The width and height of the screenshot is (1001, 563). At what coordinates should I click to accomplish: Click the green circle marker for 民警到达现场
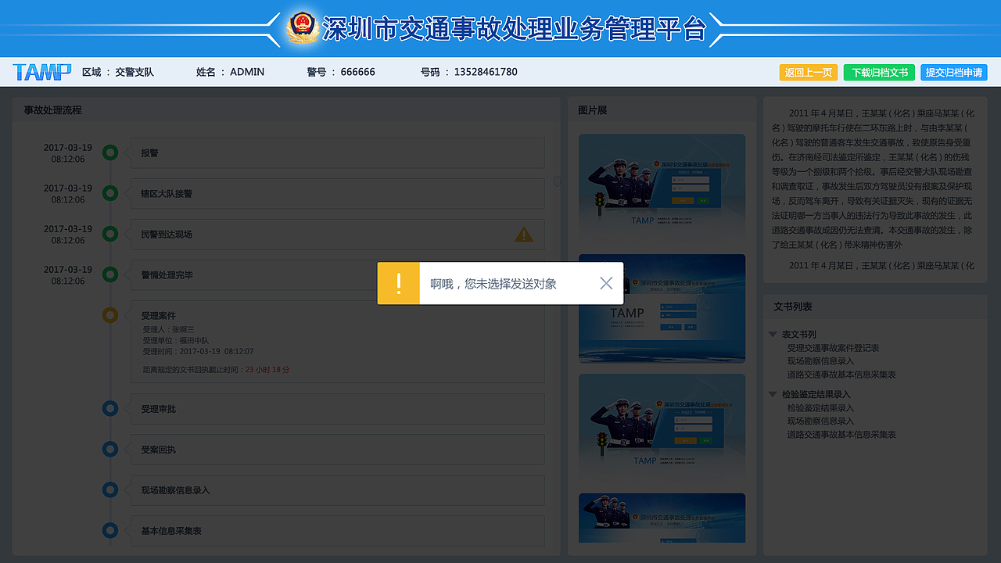[x=110, y=234]
